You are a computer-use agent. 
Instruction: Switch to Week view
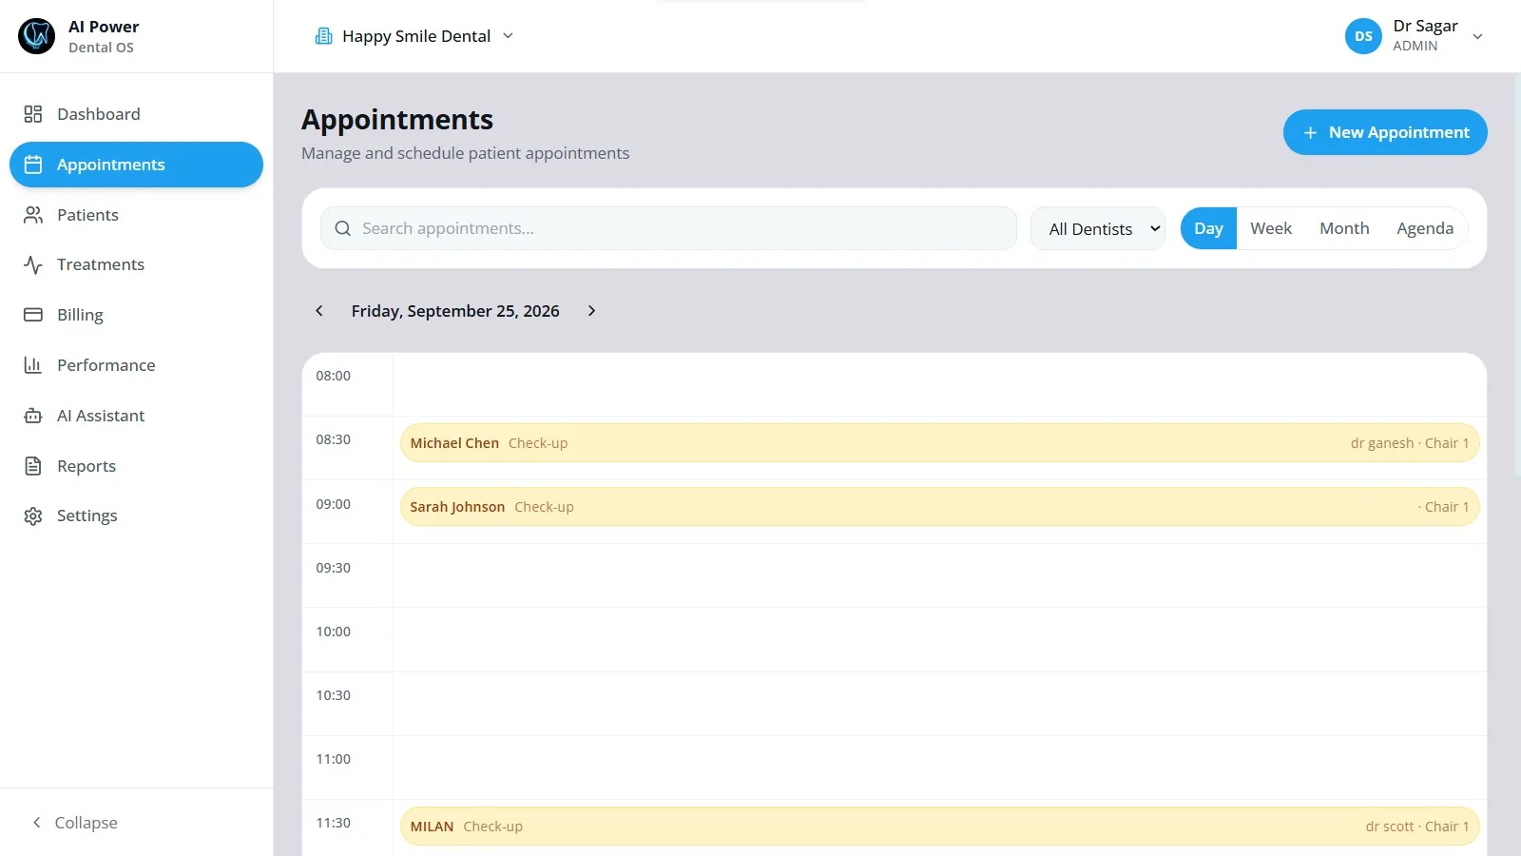tap(1271, 228)
